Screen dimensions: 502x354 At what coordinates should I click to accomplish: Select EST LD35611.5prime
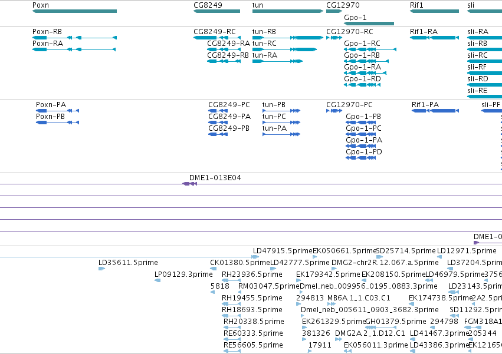(x=128, y=263)
